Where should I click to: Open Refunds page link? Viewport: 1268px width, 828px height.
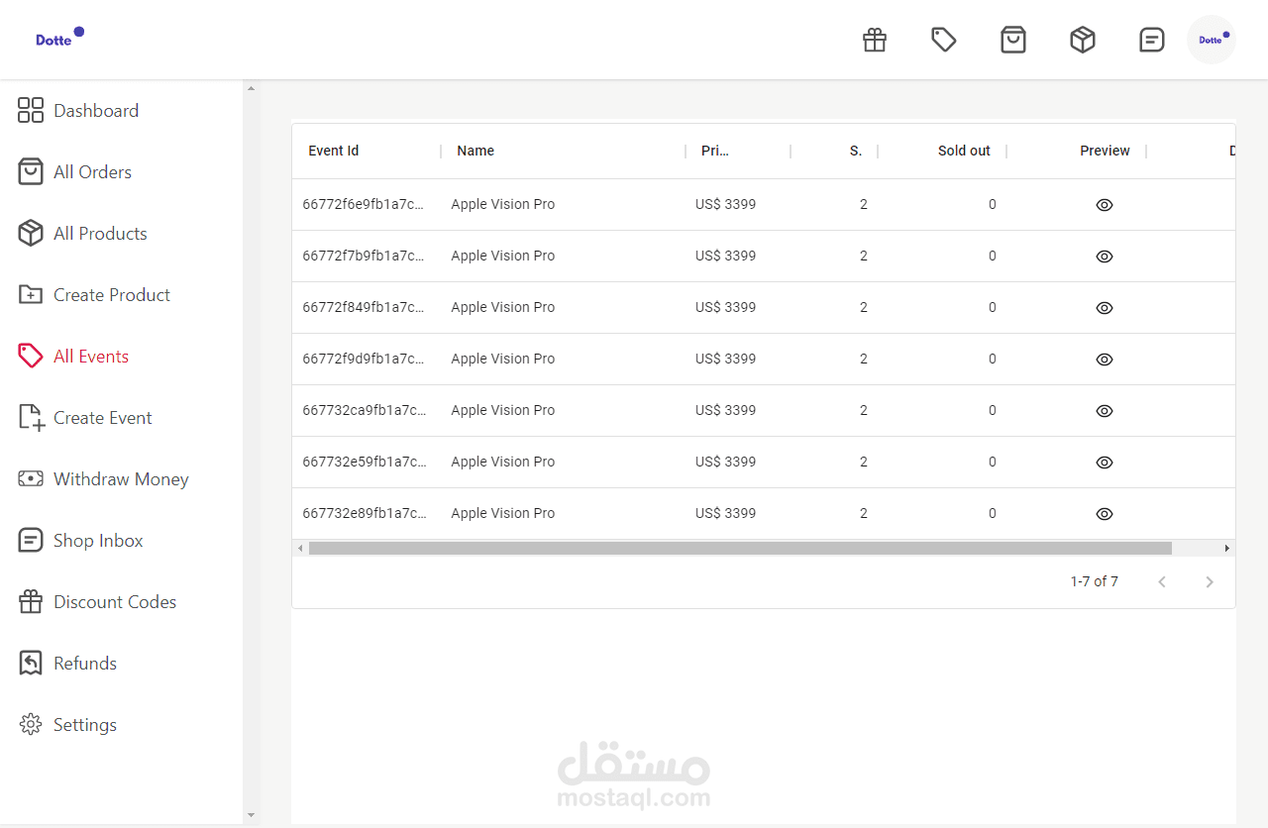pyautogui.click(x=85, y=664)
